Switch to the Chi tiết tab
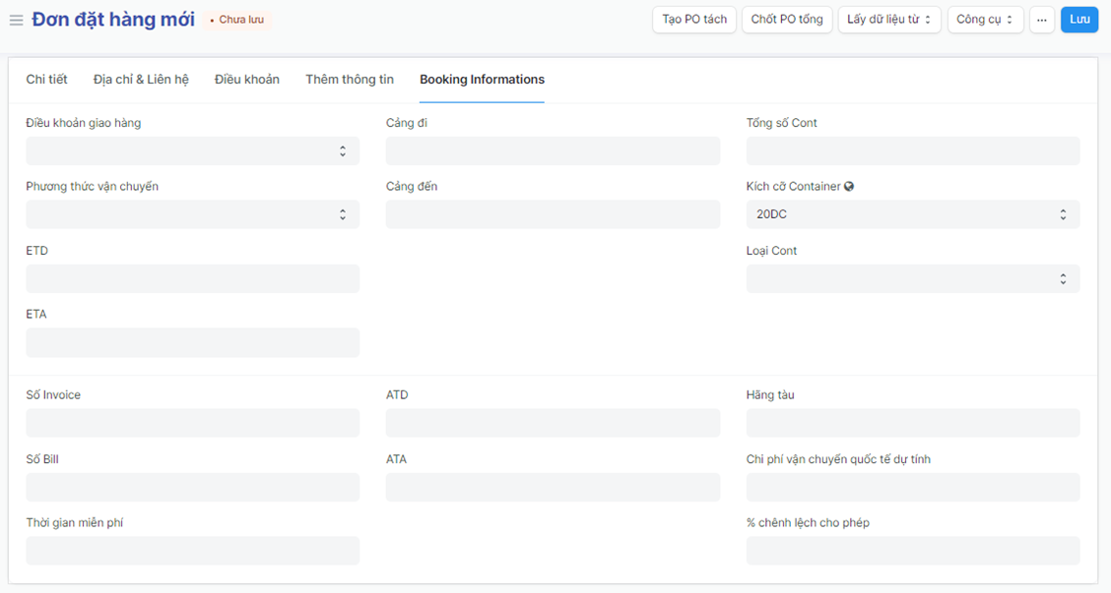Image resolution: width=1111 pixels, height=593 pixels. 46,80
